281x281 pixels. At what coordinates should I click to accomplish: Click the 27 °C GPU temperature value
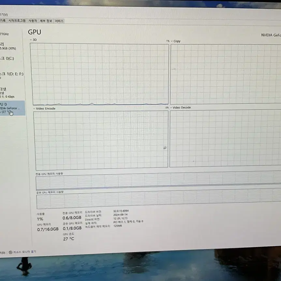[x=68, y=239]
